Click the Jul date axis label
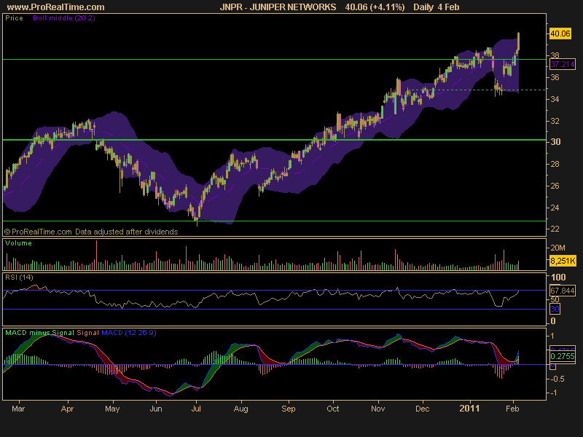The image size is (583, 437). tap(196, 409)
